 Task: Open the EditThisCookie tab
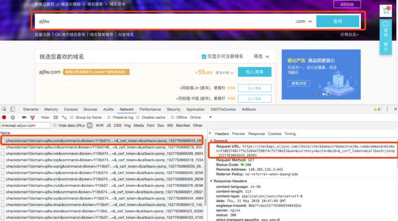coord(223,109)
